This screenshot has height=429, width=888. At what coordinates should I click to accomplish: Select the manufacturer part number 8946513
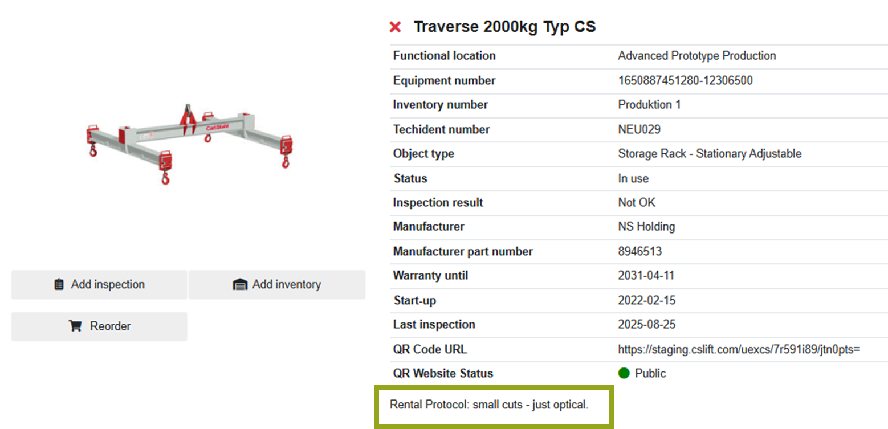tap(639, 251)
